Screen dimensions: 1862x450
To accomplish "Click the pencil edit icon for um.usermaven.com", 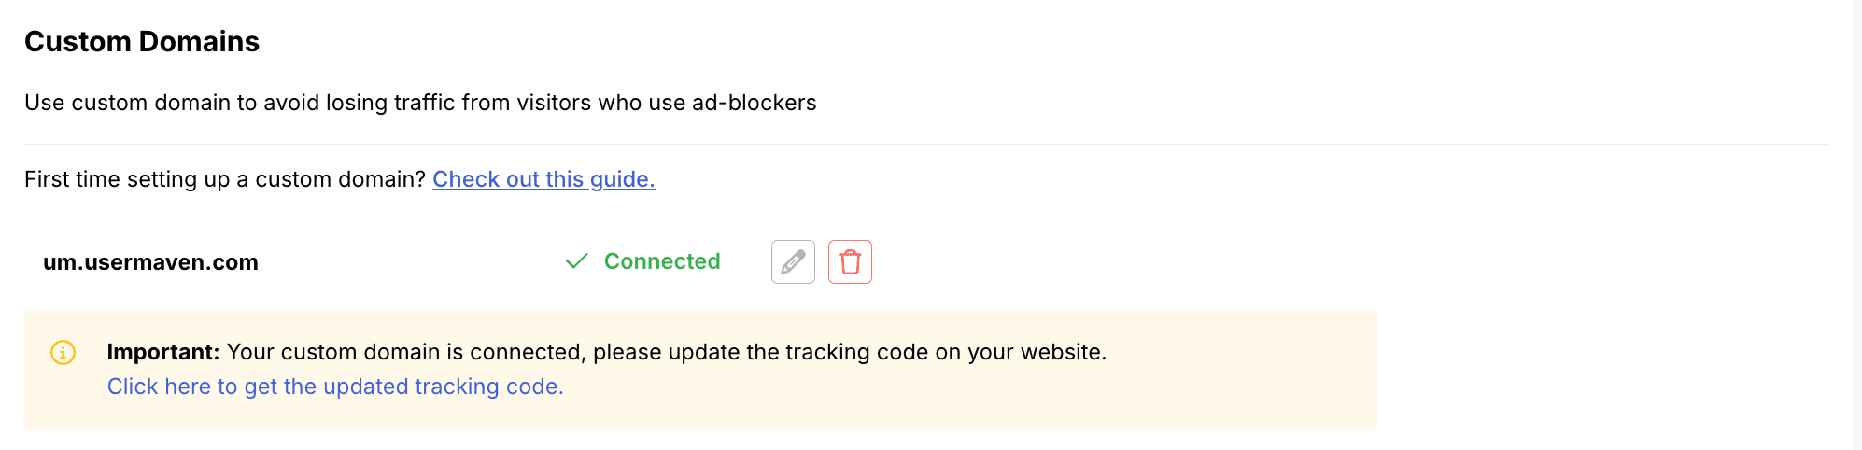I will point(793,261).
